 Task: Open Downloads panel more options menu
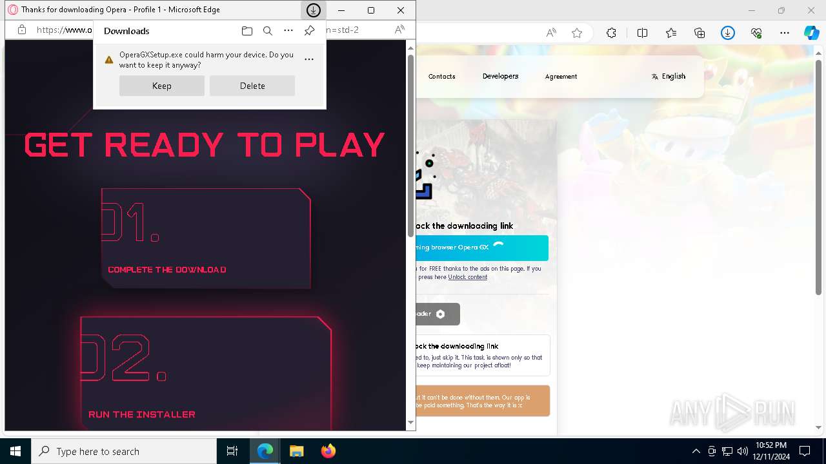pos(288,30)
